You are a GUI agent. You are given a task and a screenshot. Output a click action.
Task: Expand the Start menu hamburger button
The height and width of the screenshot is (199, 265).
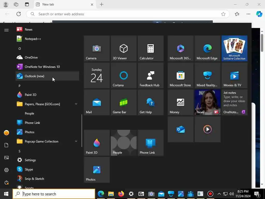(x=6, y=30)
